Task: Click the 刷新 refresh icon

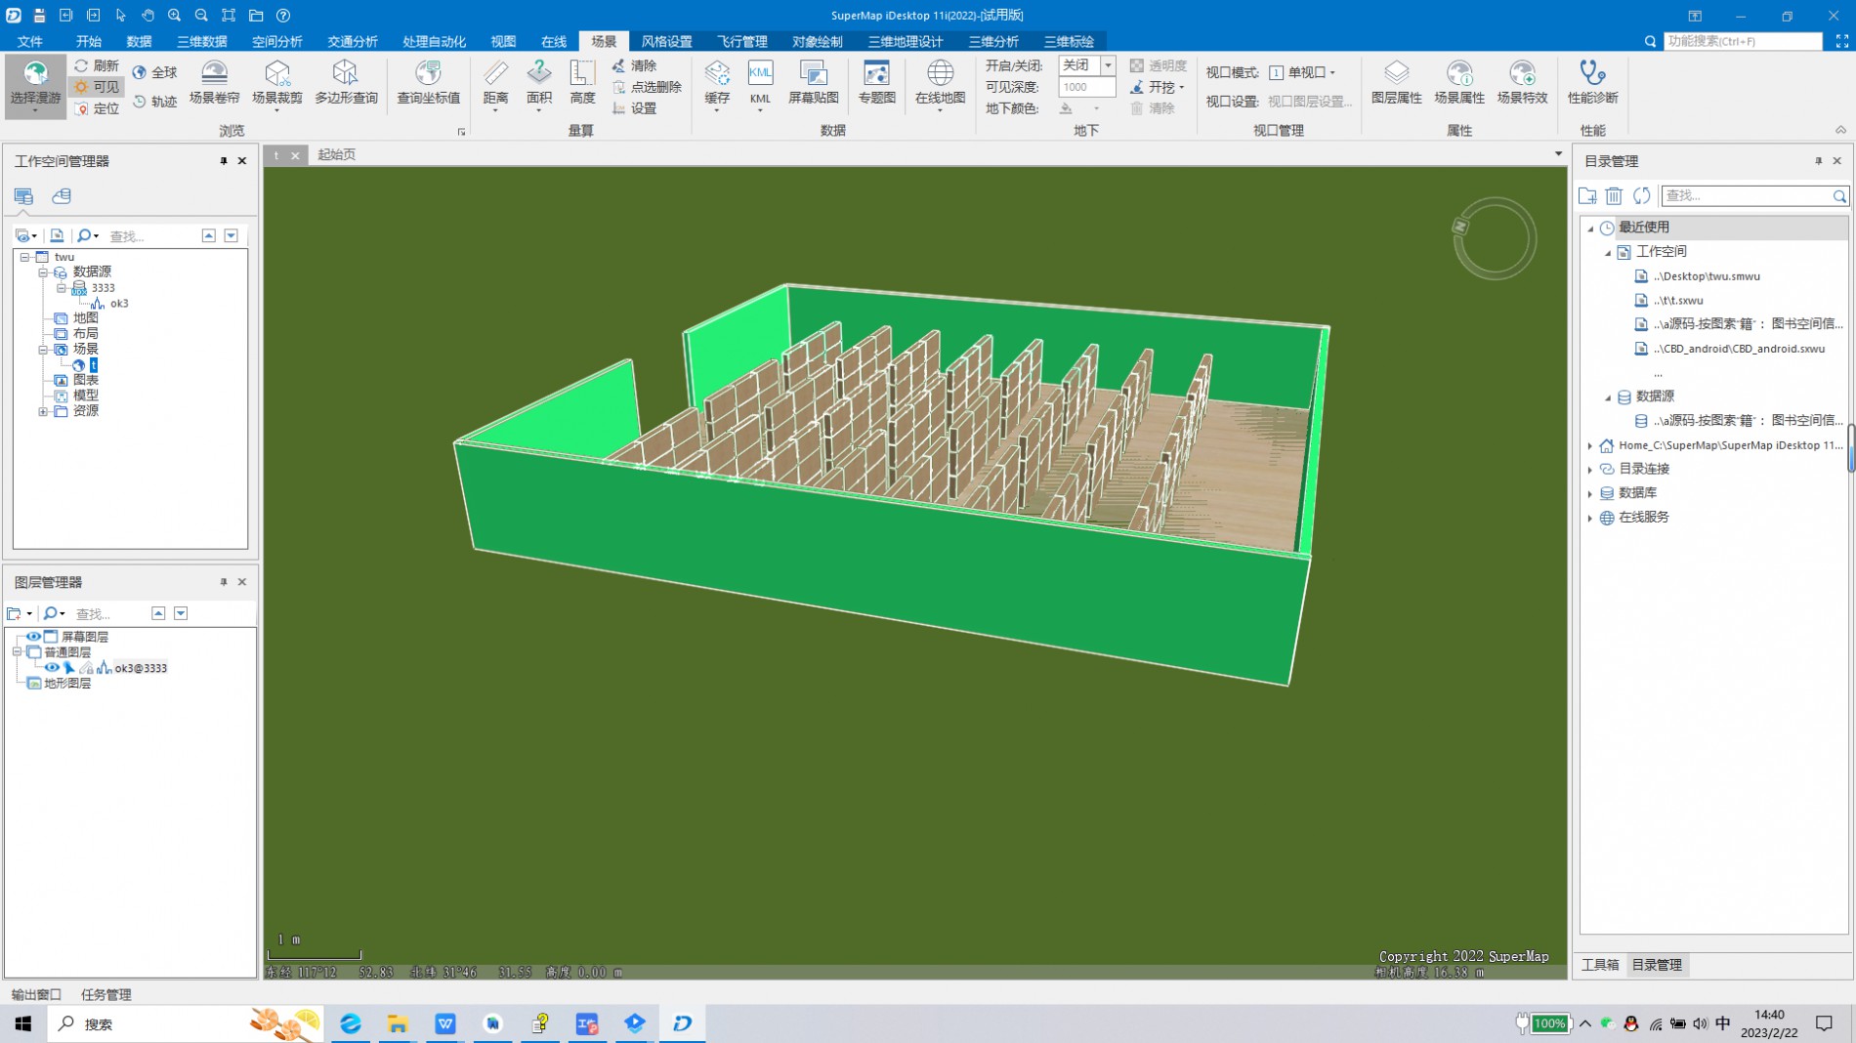Action: point(82,65)
